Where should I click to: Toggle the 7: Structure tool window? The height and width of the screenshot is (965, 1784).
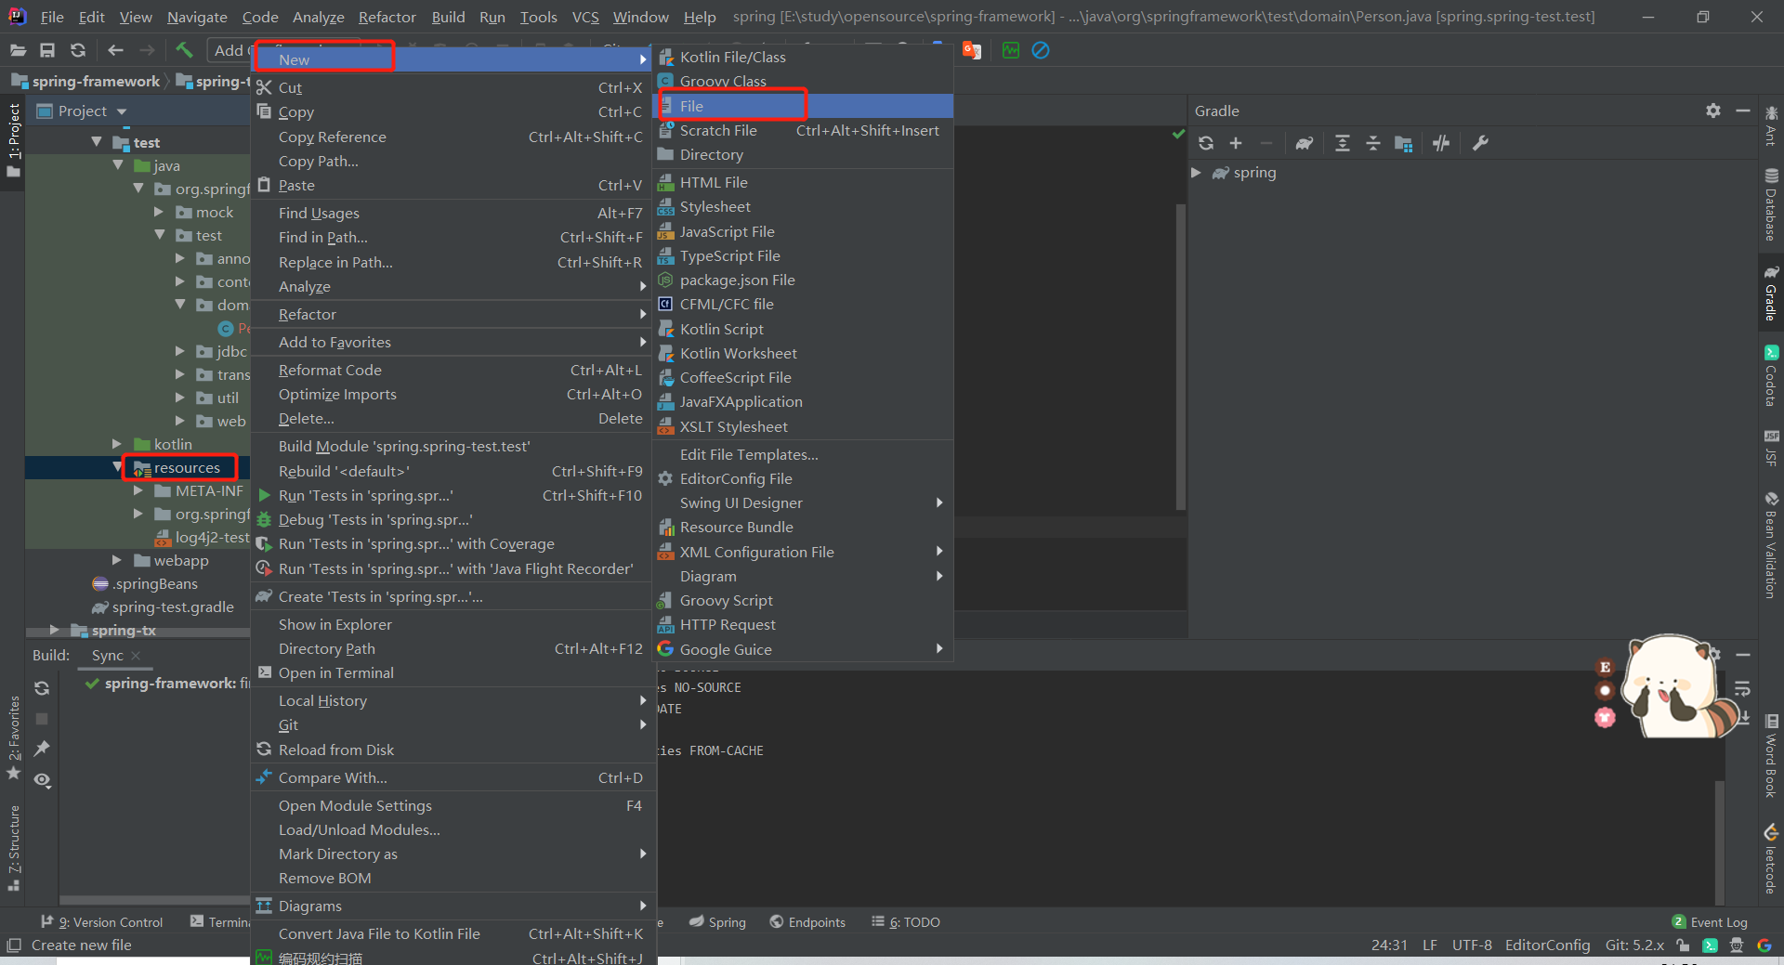(13, 847)
